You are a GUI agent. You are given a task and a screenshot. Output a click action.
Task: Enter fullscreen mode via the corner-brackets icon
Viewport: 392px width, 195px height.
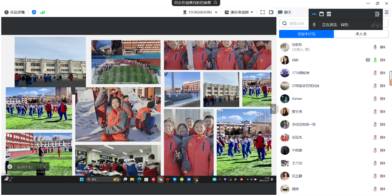(x=262, y=12)
